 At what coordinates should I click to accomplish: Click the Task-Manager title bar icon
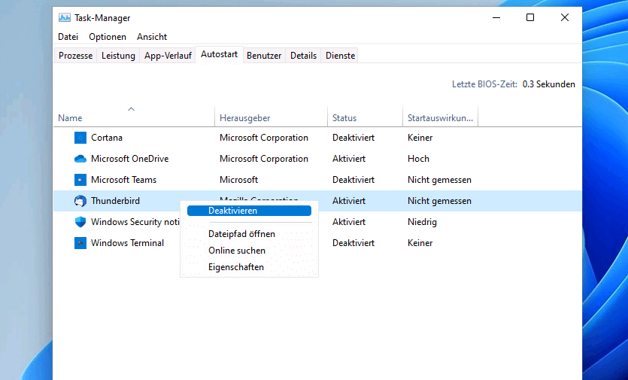[x=65, y=17]
